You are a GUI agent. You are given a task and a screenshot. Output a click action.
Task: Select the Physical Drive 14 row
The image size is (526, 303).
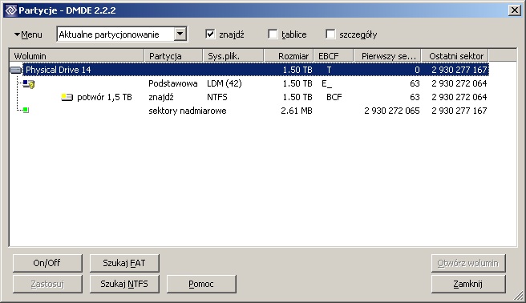click(x=256, y=70)
